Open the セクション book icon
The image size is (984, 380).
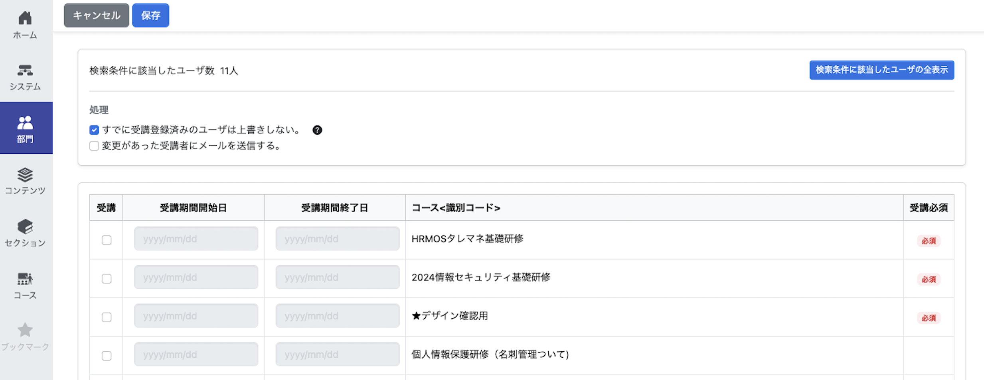coord(25,227)
